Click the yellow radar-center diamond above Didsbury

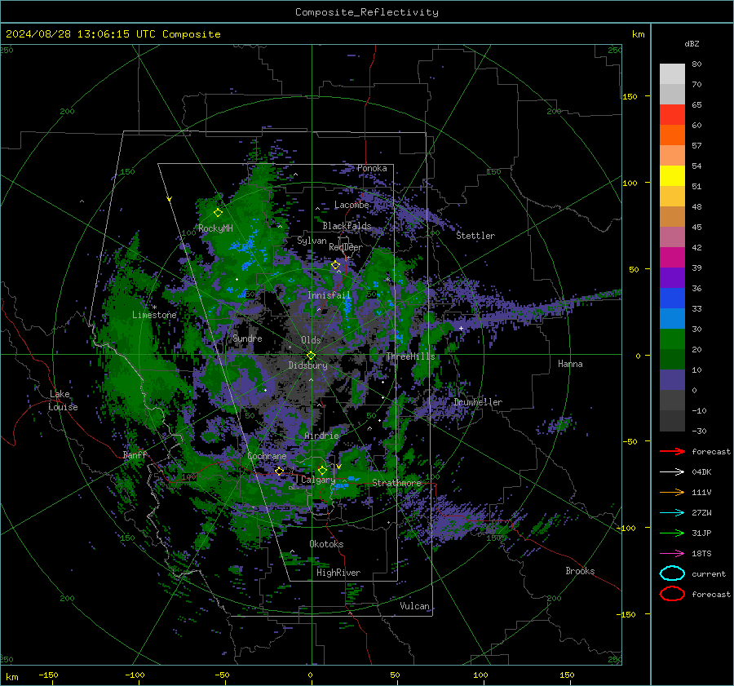[311, 356]
